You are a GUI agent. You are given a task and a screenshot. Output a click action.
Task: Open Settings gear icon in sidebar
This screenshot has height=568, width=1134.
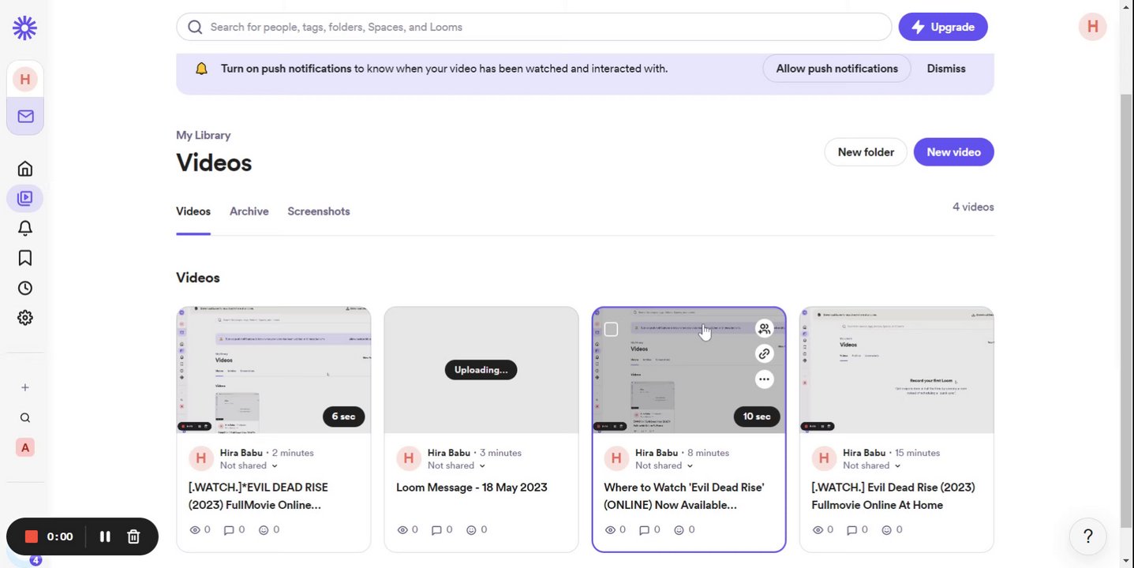(25, 318)
